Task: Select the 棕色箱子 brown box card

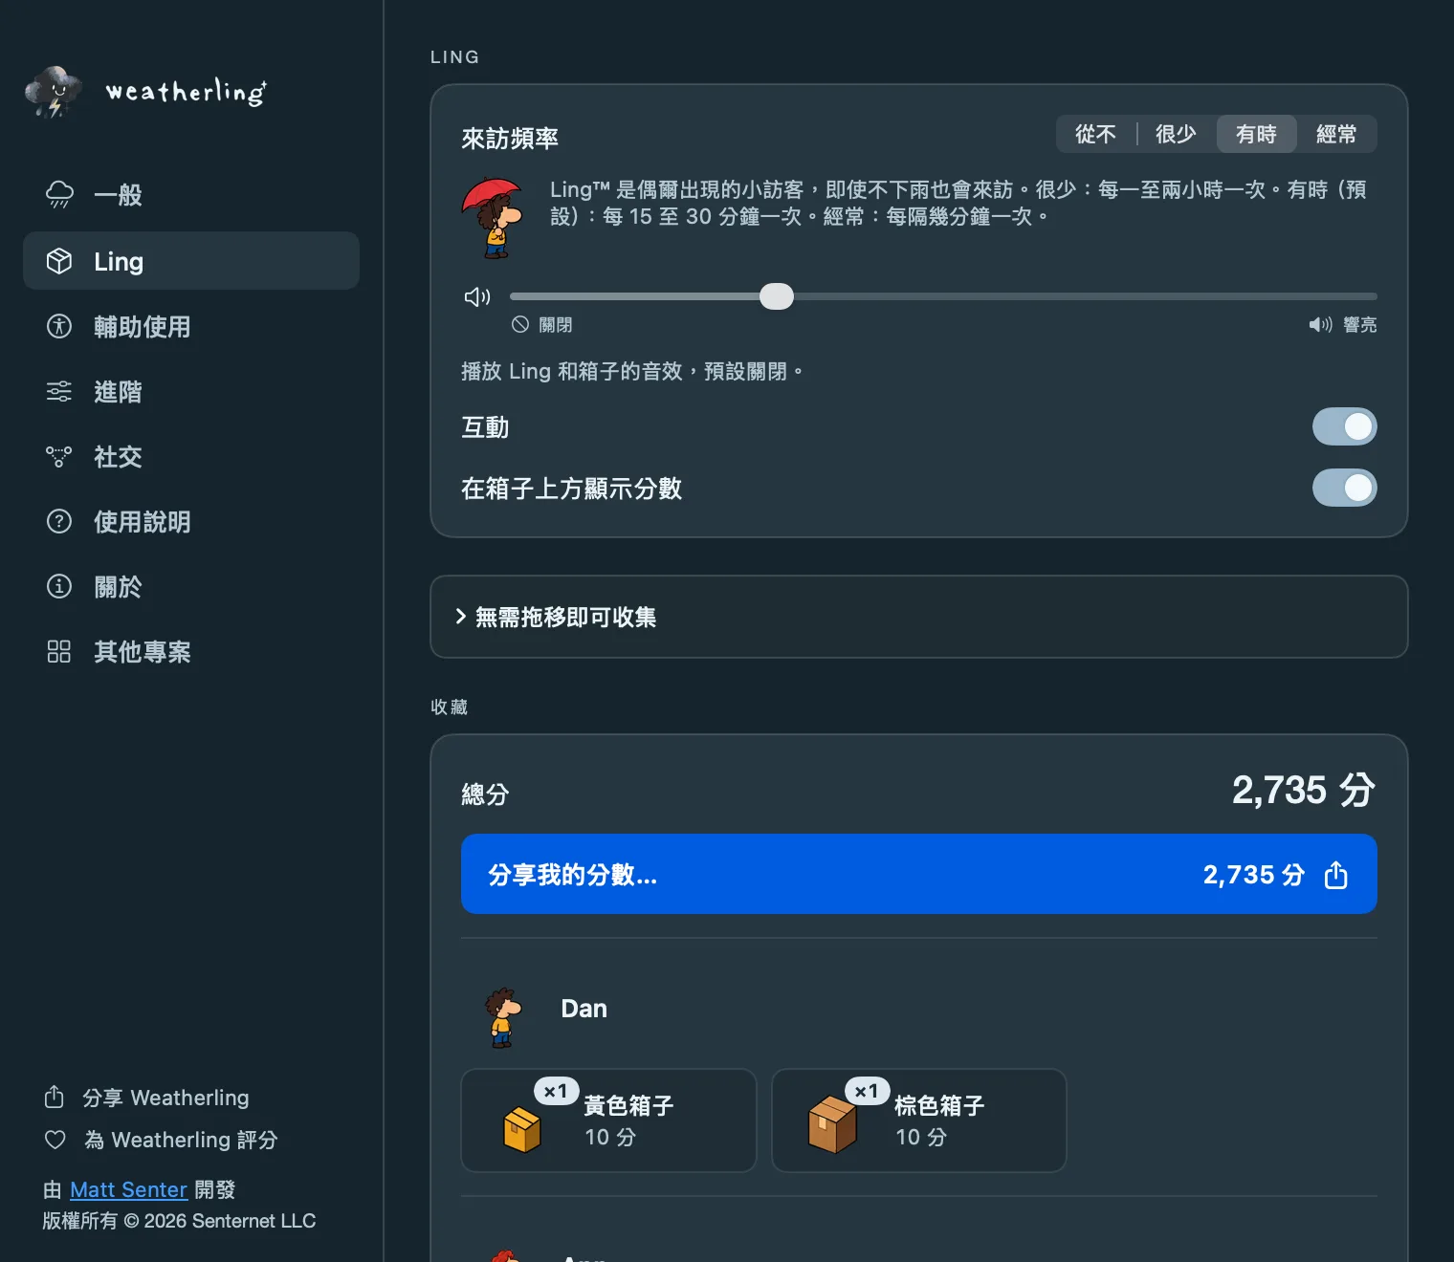Action: [918, 1121]
